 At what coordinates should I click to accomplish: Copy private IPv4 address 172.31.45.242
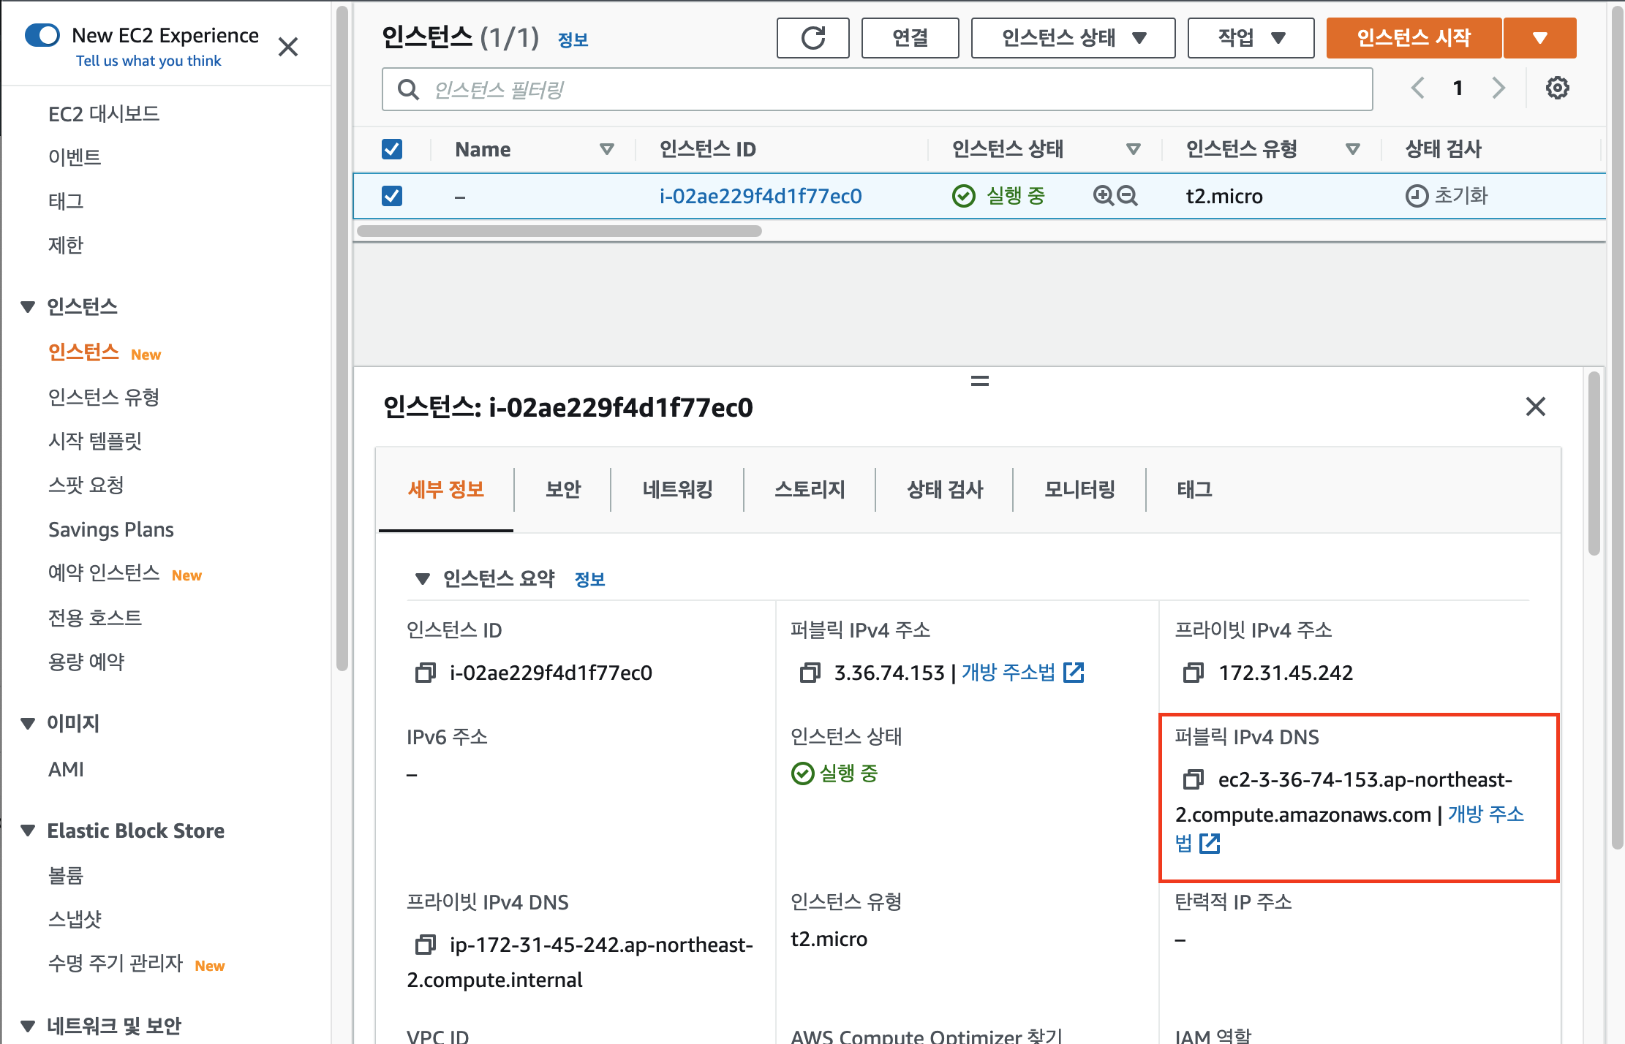point(1193,673)
